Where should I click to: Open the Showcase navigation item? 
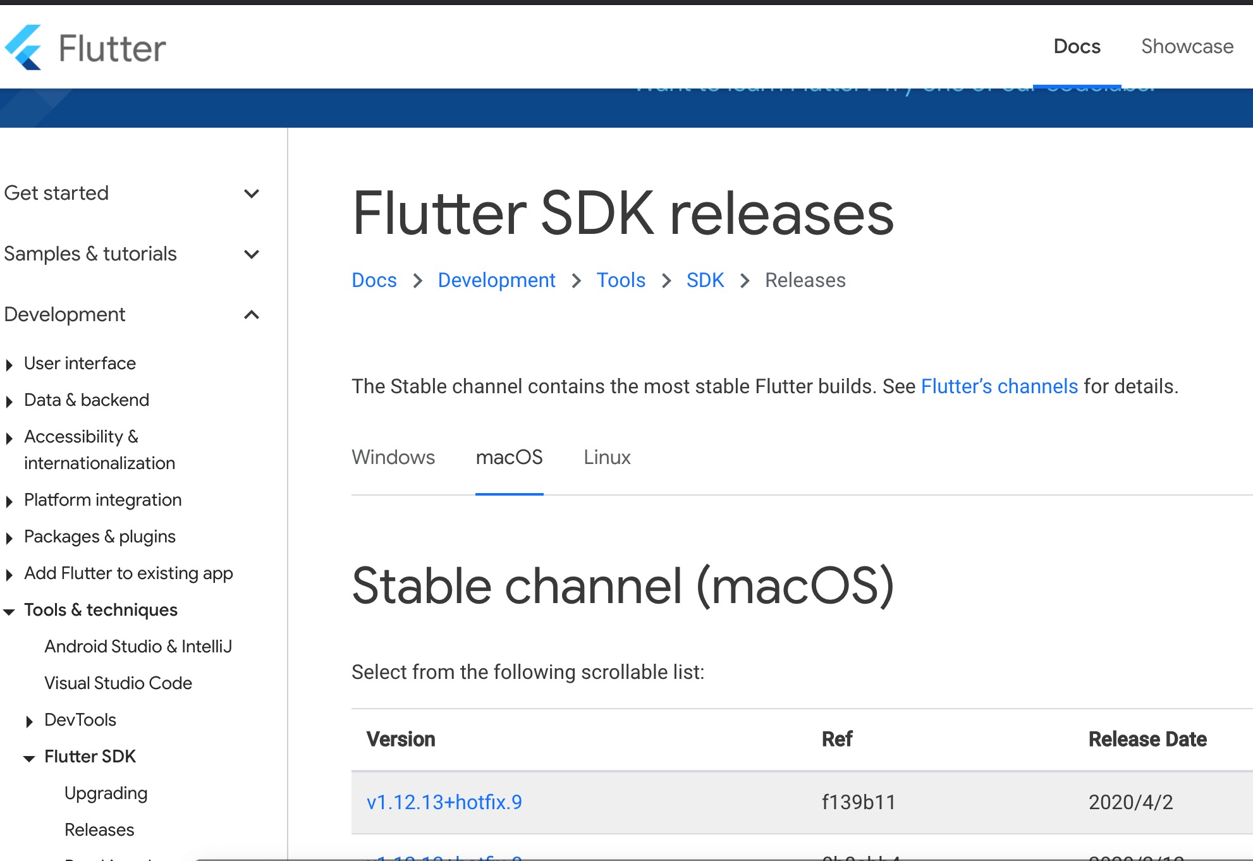click(1187, 46)
